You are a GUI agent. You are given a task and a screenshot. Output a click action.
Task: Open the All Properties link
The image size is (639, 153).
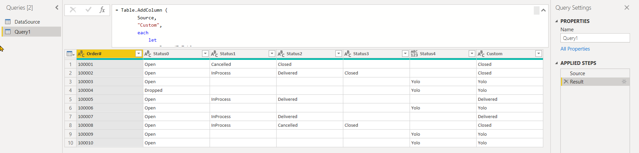pyautogui.click(x=575, y=49)
